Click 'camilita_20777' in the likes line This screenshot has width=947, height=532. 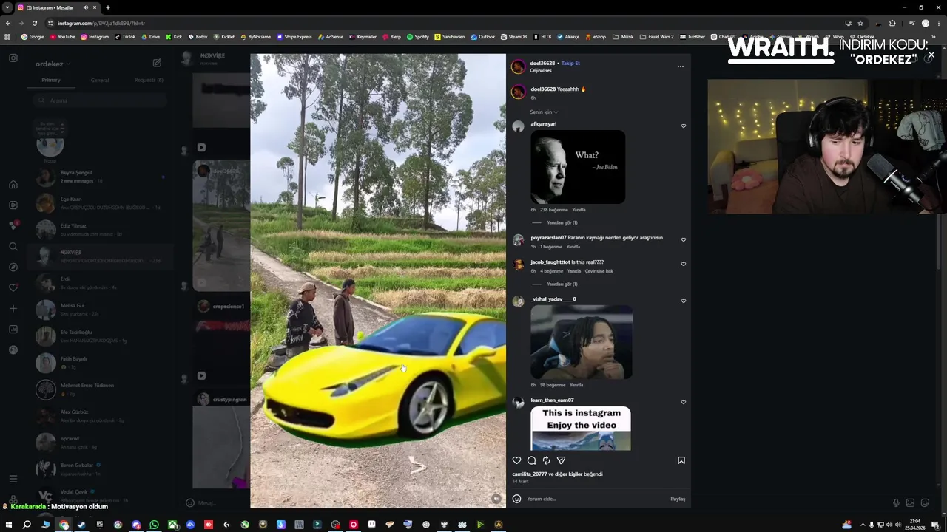529,474
